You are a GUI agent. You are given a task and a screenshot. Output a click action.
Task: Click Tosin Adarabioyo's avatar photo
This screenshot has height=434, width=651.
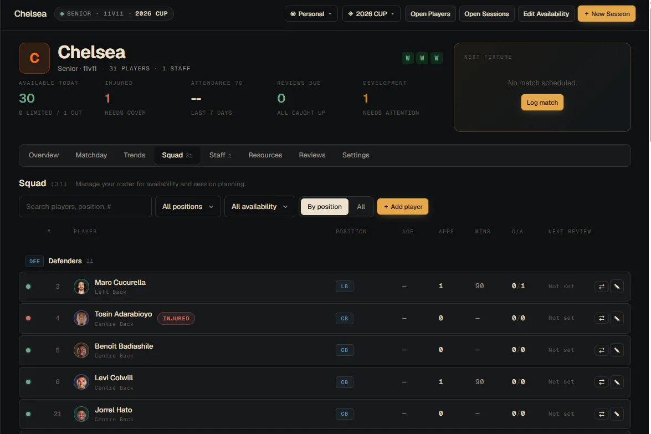(81, 319)
